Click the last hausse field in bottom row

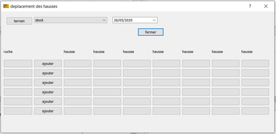click(255, 111)
